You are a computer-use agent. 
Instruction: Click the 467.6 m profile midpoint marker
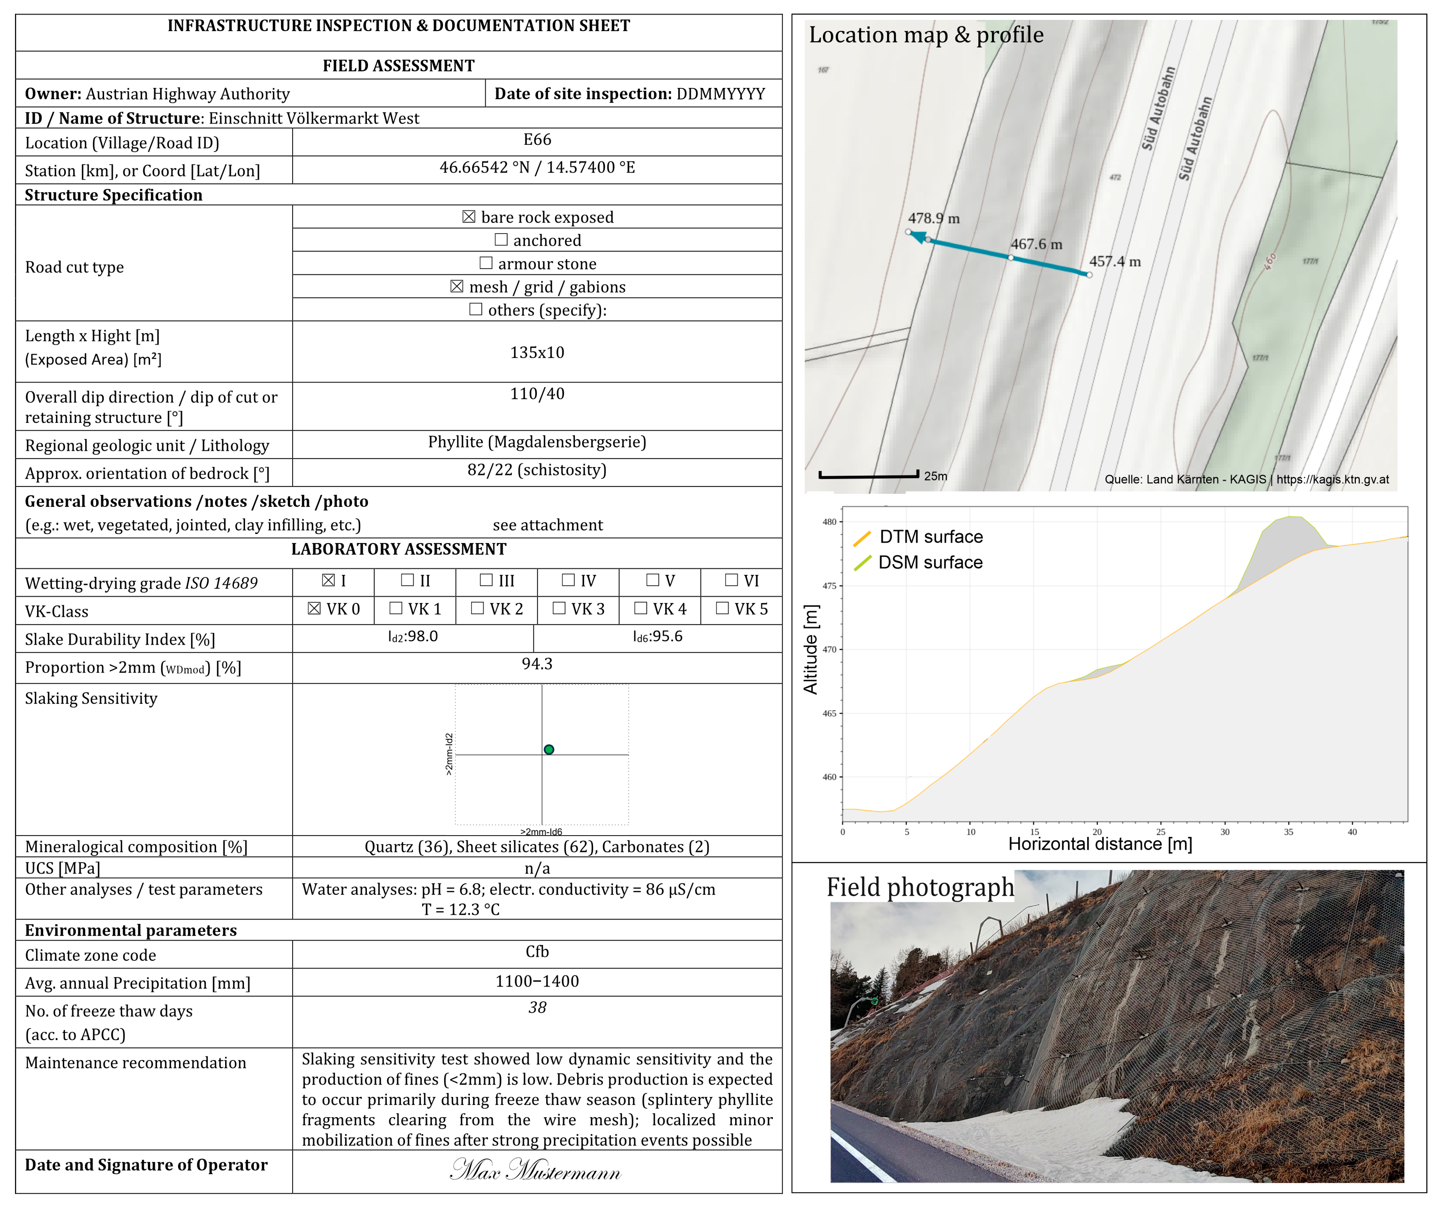click(x=1011, y=257)
